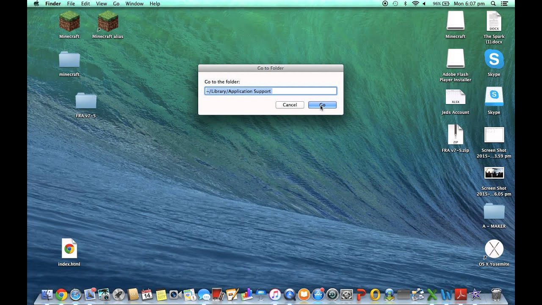Click the folder path text field
Image resolution: width=542 pixels, height=305 pixels.
pyautogui.click(x=271, y=91)
